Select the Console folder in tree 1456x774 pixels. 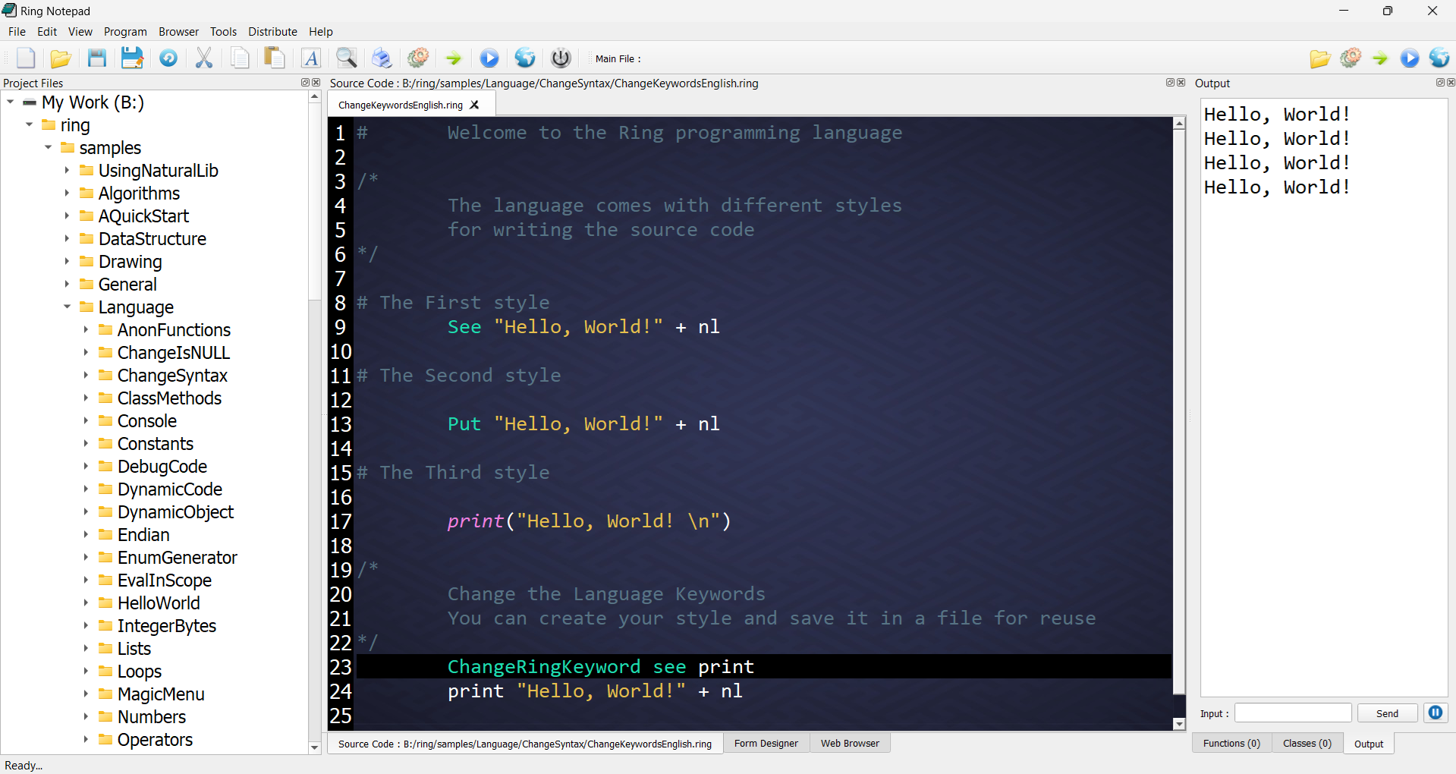[146, 420]
